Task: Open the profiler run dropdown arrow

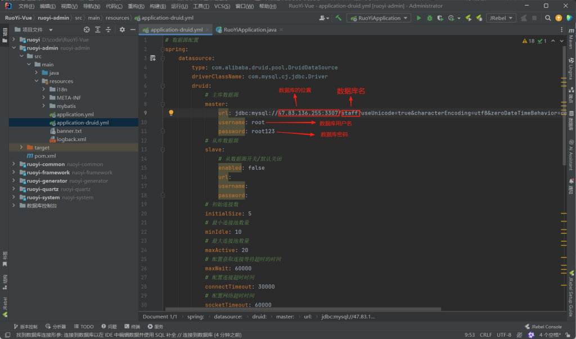Action: tap(459, 19)
